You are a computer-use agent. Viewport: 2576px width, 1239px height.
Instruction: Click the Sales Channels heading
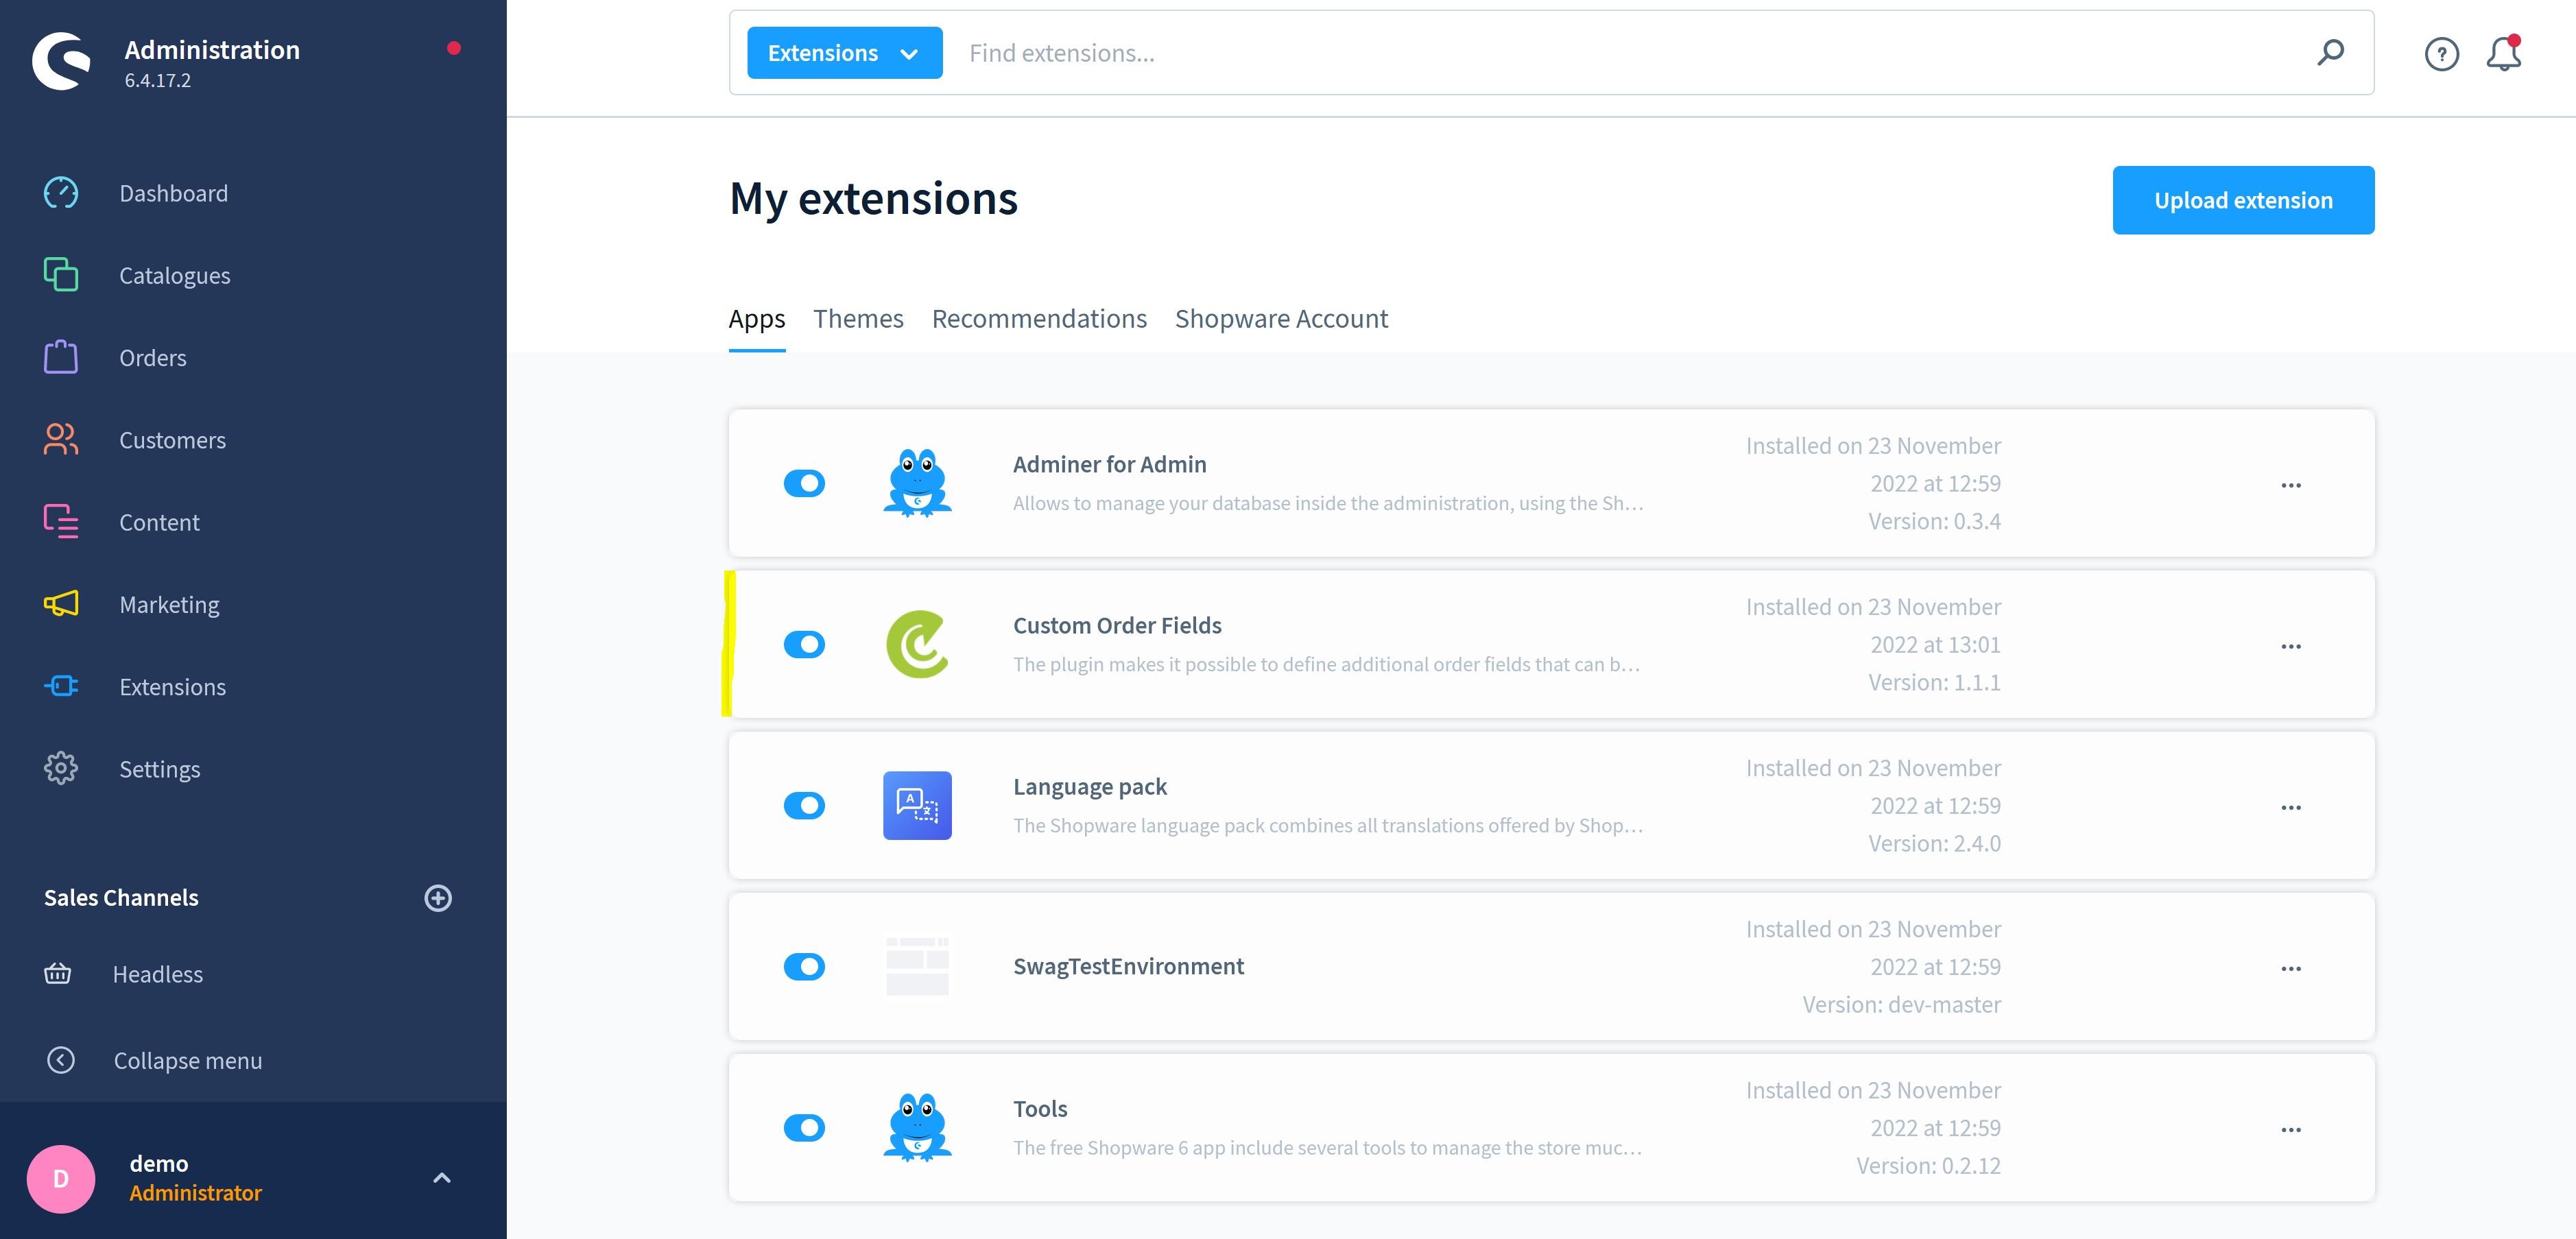[121, 897]
